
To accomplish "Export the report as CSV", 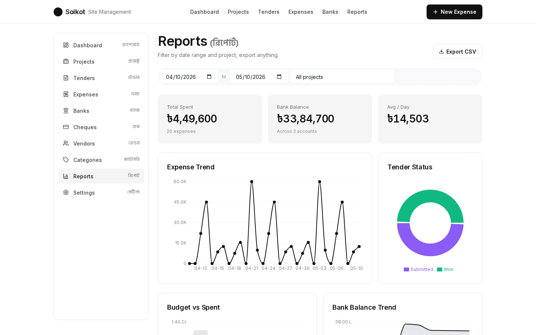I will click(457, 51).
